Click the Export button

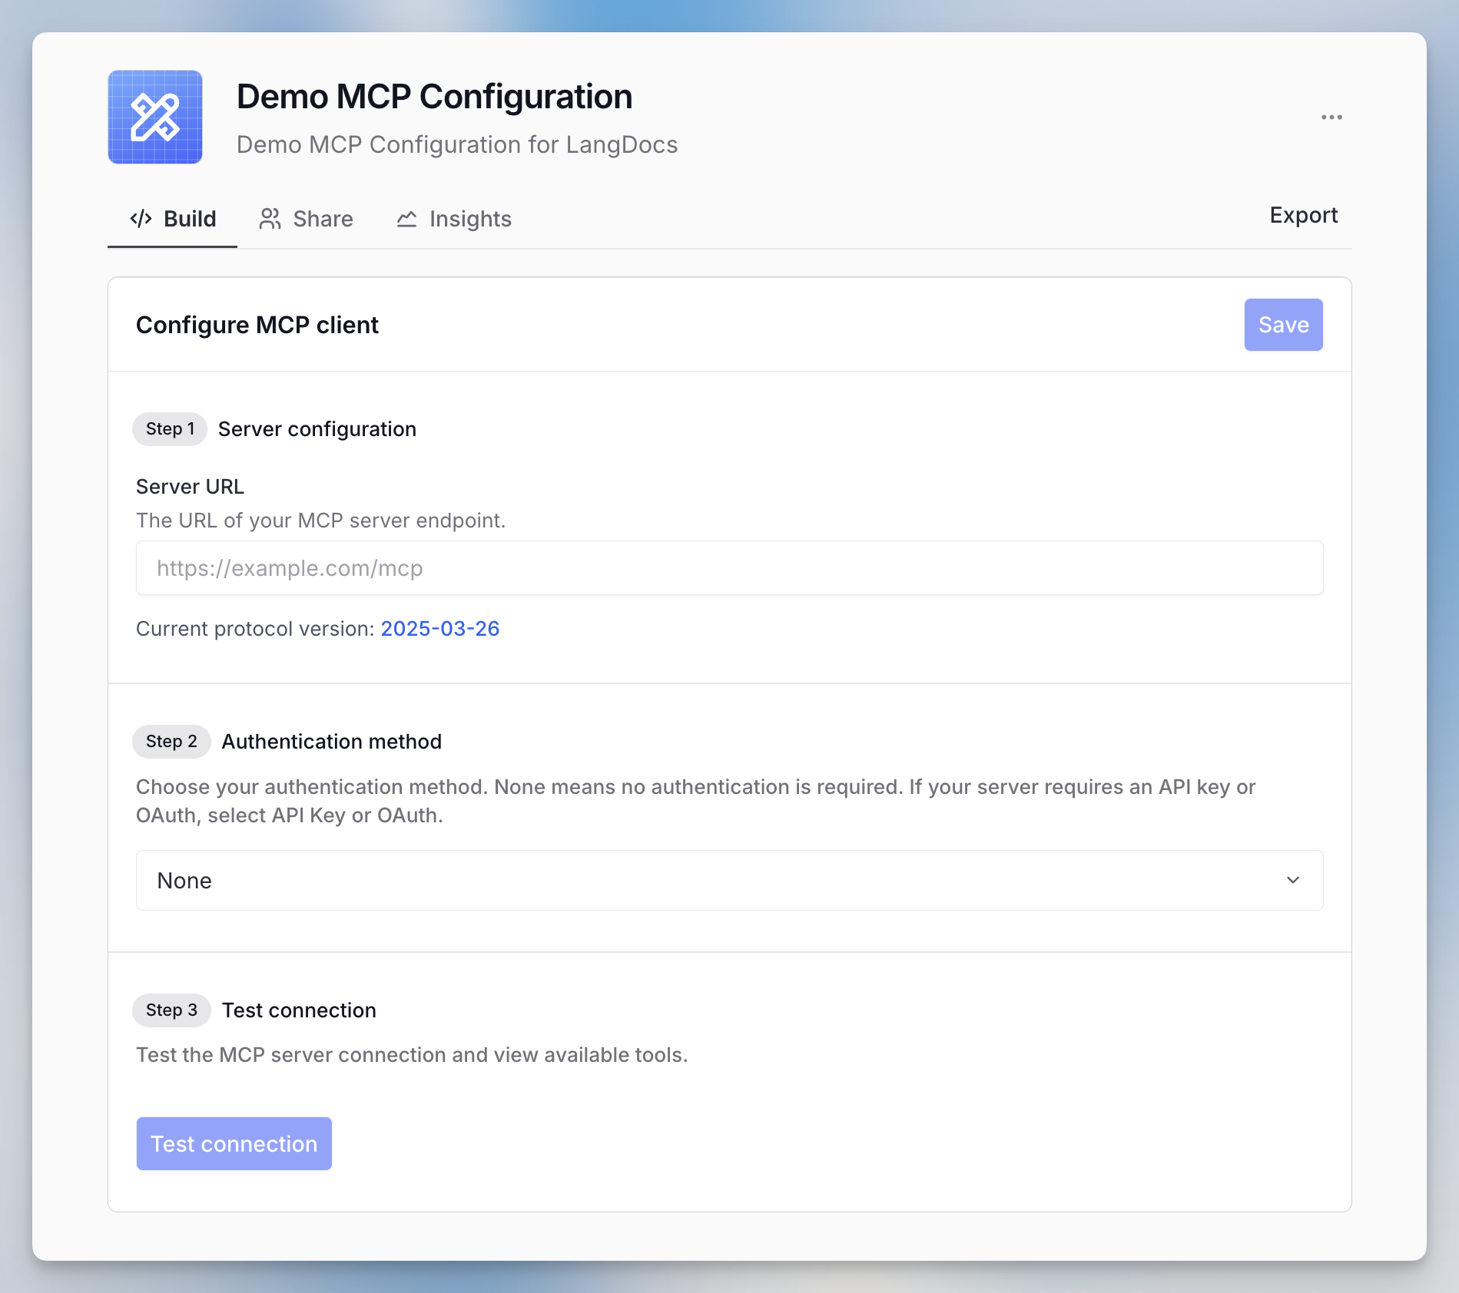[1303, 215]
